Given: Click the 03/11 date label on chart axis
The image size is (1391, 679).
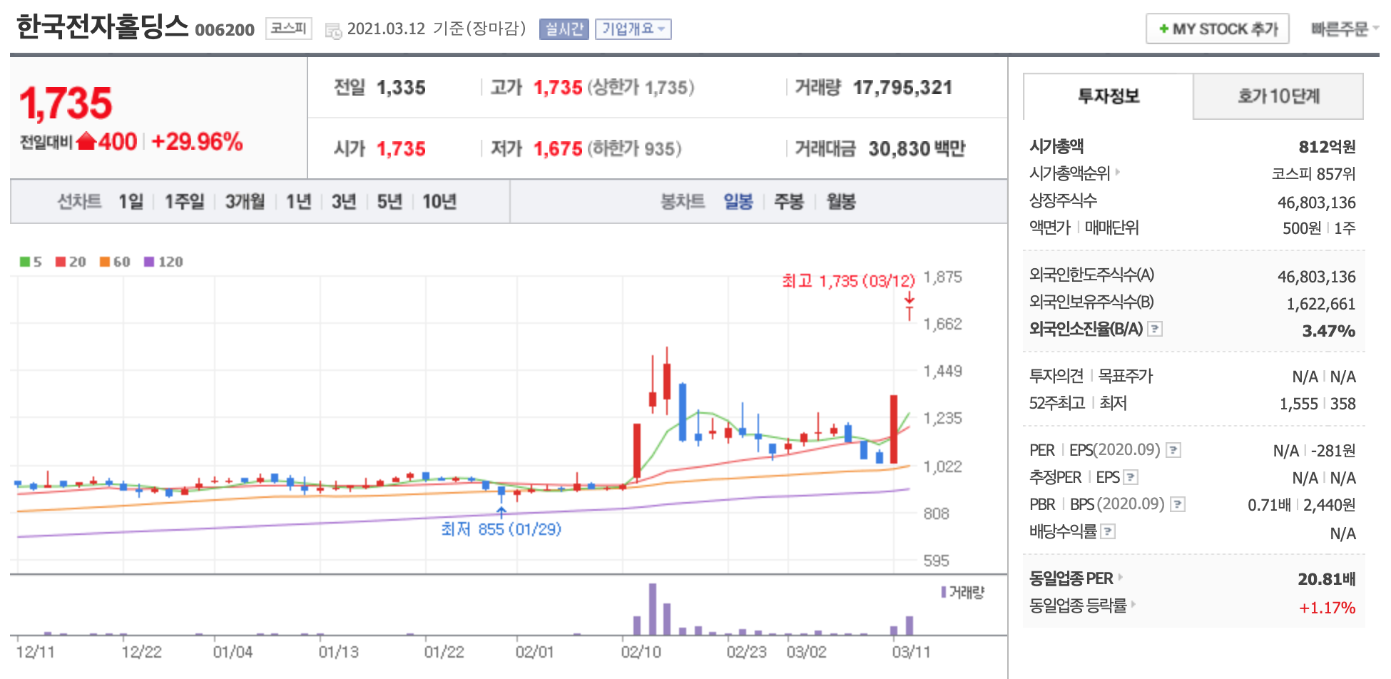Looking at the screenshot, I should click(x=911, y=652).
